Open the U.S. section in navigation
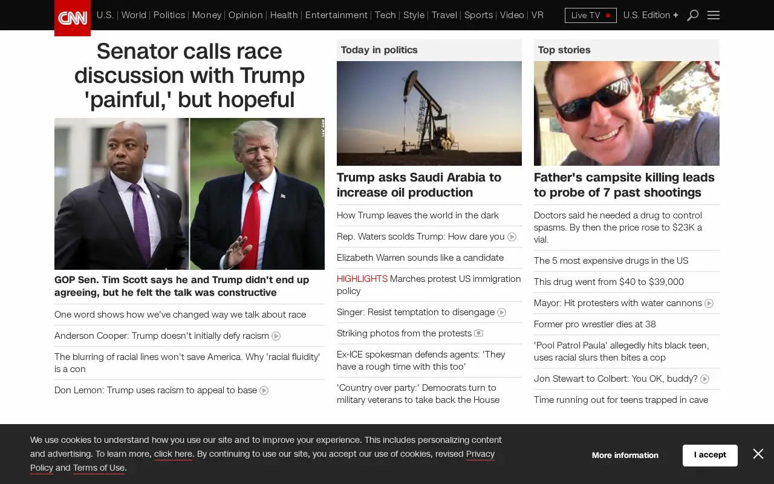The height and width of the screenshot is (484, 774). (x=105, y=15)
